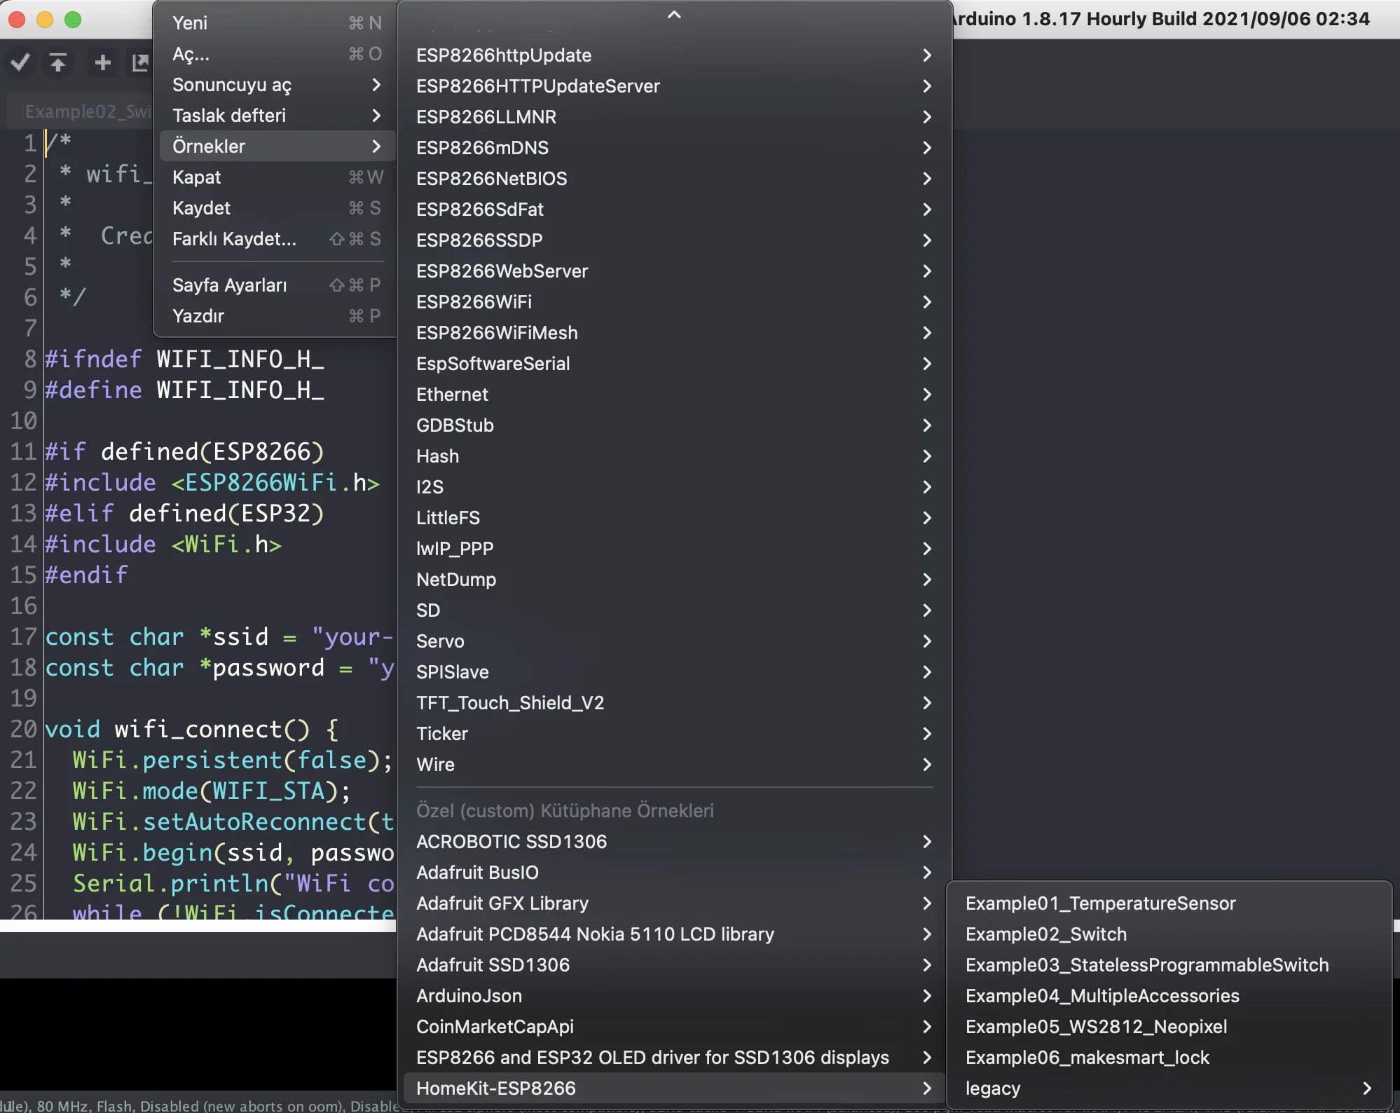
Task: Open CoinMarketCapApi examples submenu
Action: pos(674,1027)
